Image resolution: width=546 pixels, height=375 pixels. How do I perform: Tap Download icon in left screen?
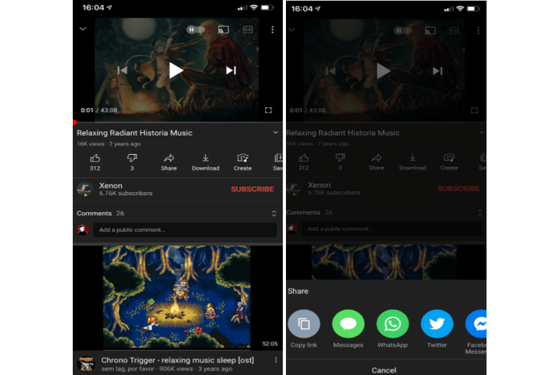click(206, 162)
